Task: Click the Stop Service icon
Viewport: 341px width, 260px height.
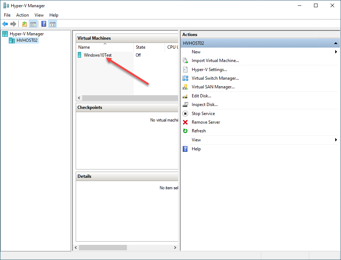Action: click(x=185, y=114)
